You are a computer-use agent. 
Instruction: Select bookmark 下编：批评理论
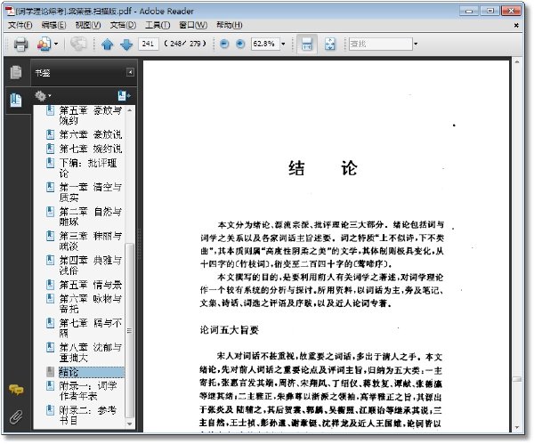(x=88, y=168)
